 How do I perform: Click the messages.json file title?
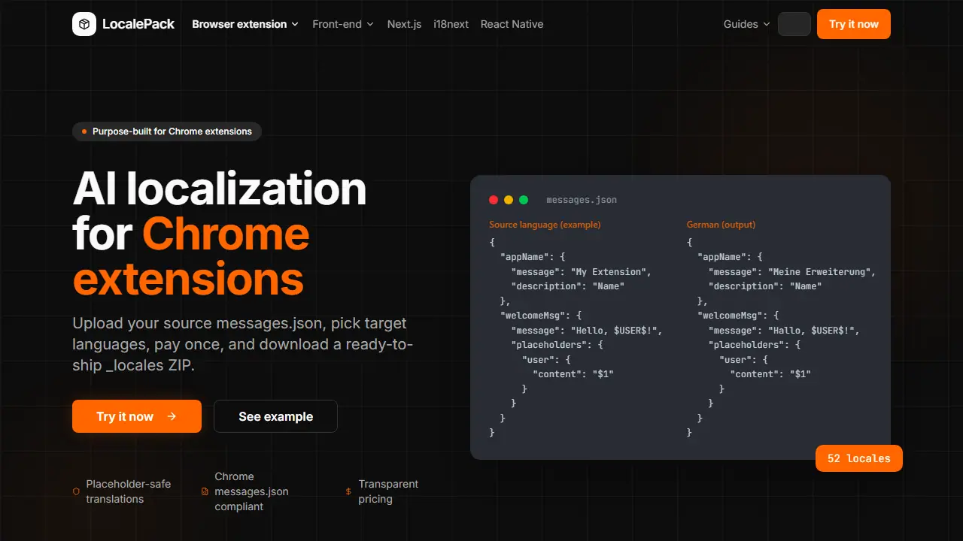(x=582, y=200)
